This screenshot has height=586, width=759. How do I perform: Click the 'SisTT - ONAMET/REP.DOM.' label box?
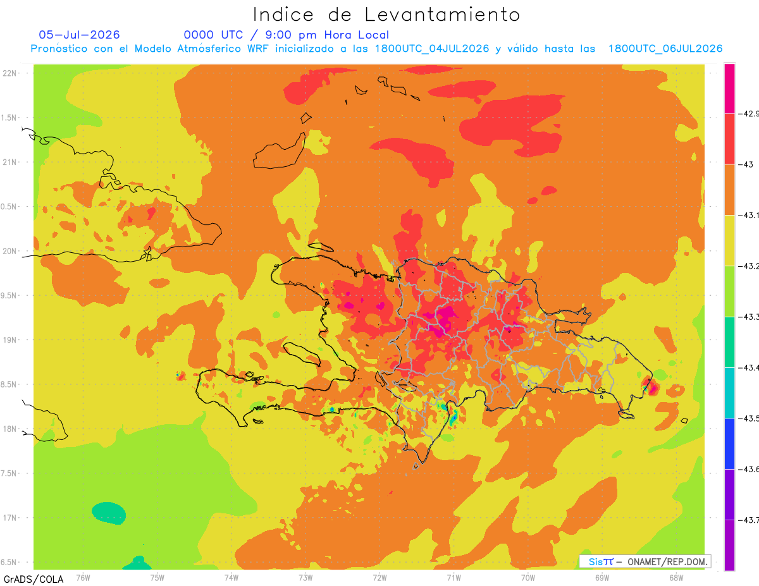pyautogui.click(x=645, y=561)
